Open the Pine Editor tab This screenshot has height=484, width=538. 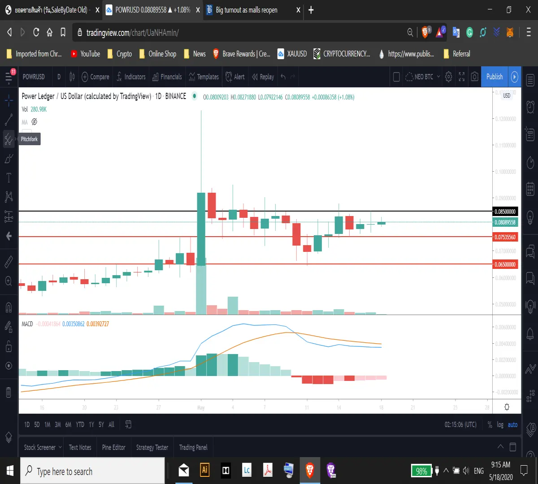point(113,447)
